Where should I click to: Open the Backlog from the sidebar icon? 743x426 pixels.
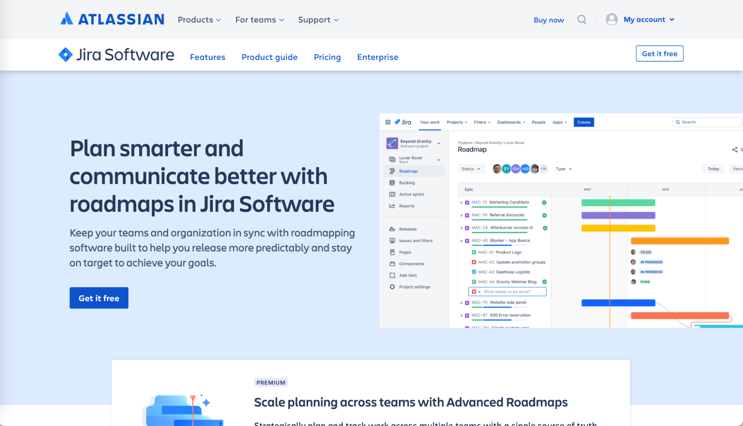(392, 182)
